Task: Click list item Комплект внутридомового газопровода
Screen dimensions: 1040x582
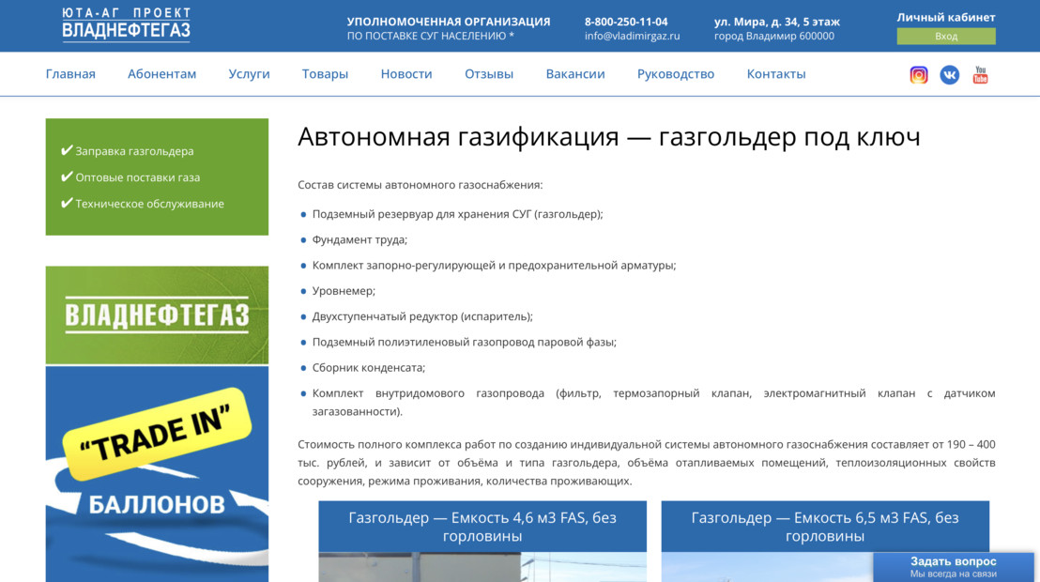Action: pyautogui.click(x=653, y=402)
